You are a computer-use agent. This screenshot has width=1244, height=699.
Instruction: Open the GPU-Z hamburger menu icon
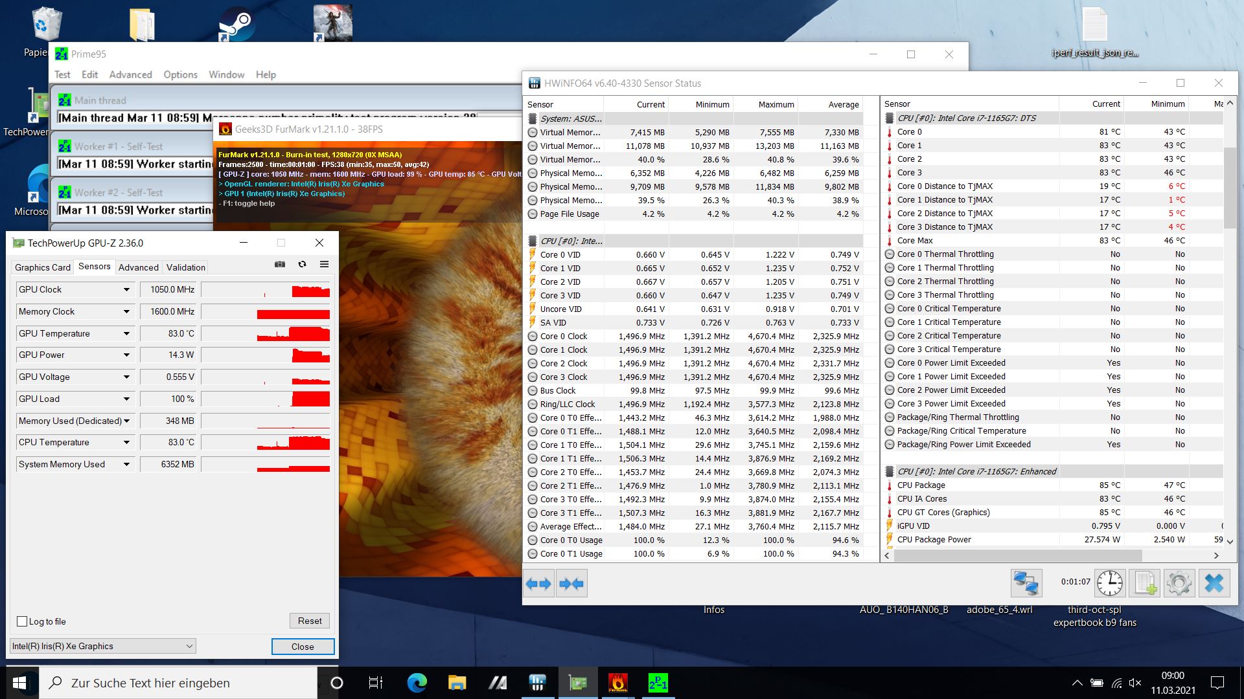click(x=324, y=264)
